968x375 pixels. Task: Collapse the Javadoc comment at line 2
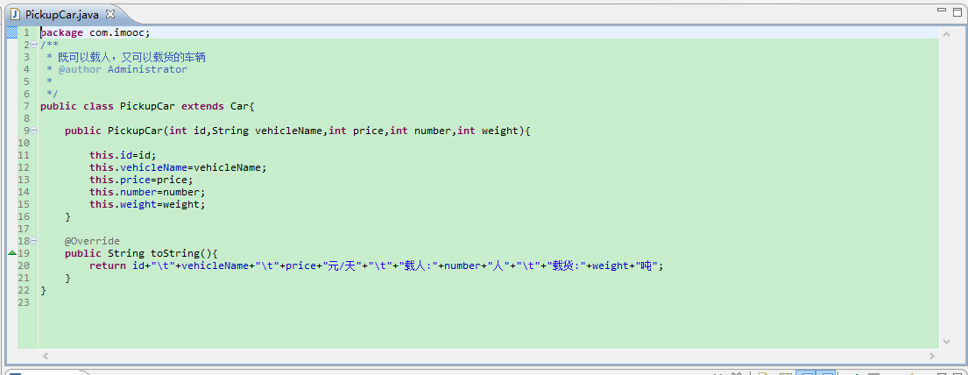point(33,45)
